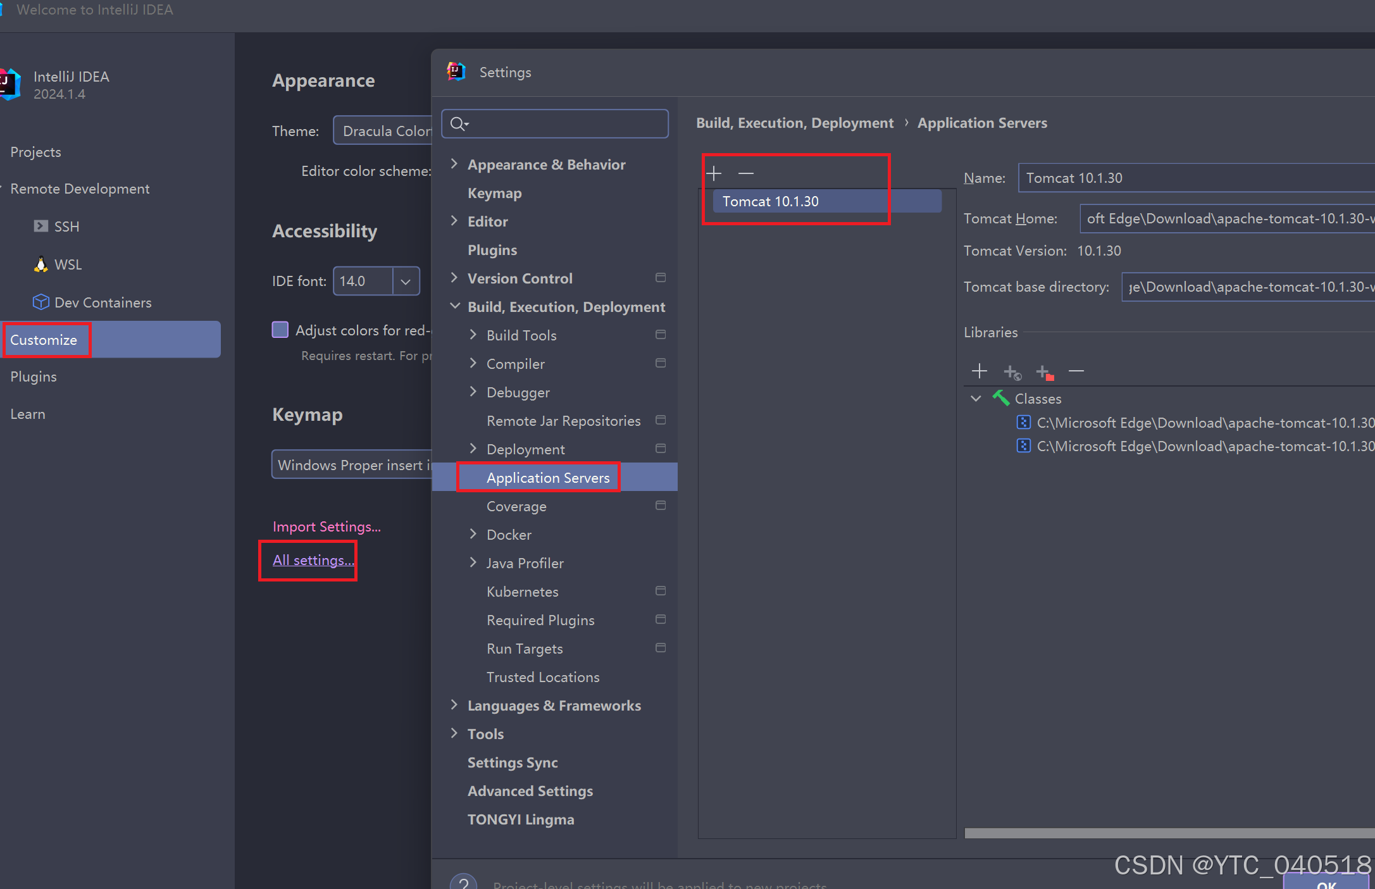This screenshot has height=889, width=1375.
Task: Collapse the Build, Execution, Deployment section
Action: (x=454, y=306)
